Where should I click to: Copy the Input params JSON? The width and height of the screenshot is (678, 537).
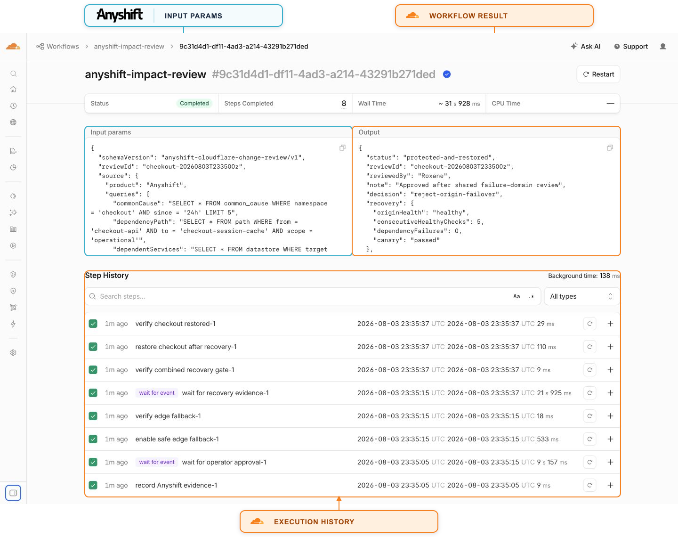(342, 148)
